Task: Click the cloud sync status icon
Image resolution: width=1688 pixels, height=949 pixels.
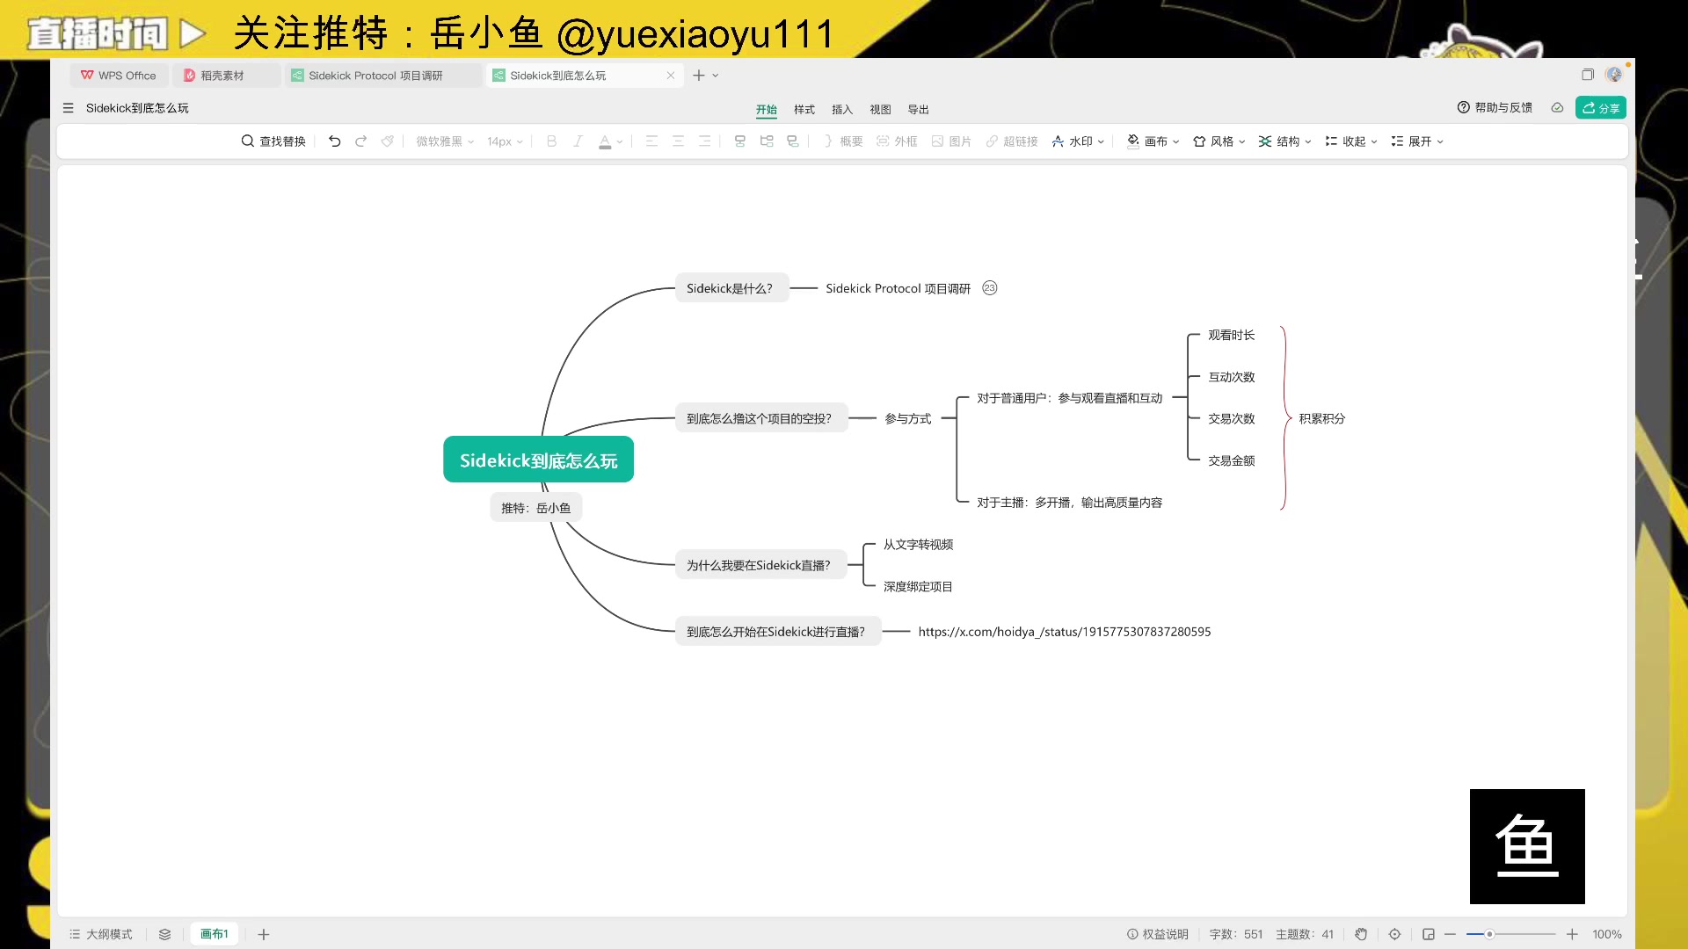Action: click(1557, 107)
